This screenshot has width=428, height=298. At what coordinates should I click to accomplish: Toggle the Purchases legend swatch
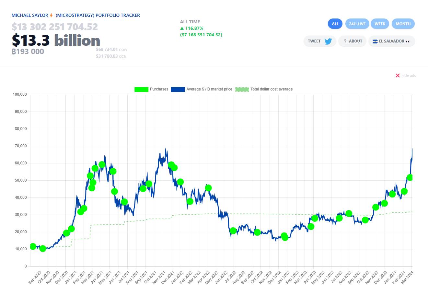coord(141,89)
